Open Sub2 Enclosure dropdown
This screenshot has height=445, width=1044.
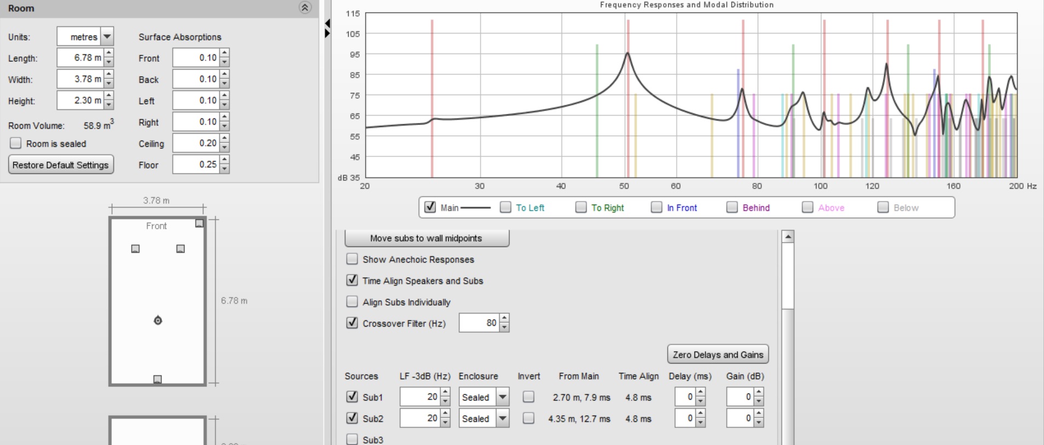coord(502,418)
